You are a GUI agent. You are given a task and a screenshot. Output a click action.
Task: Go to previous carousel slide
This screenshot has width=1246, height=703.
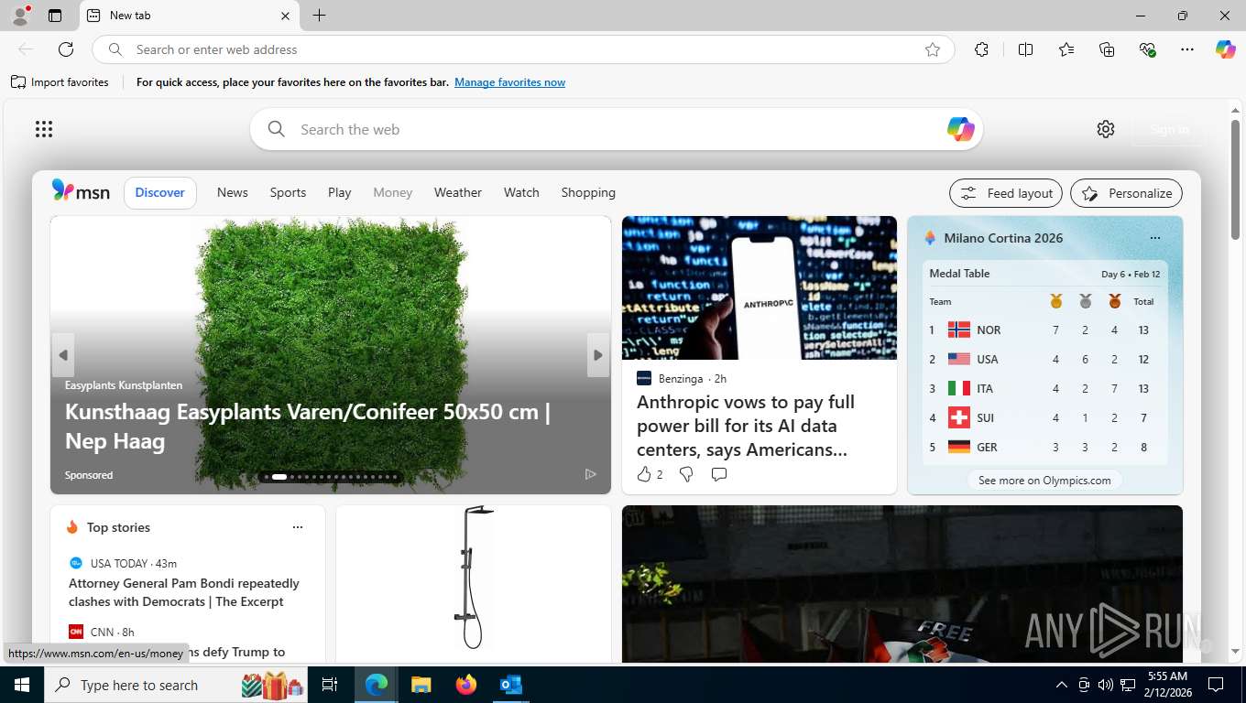point(63,355)
